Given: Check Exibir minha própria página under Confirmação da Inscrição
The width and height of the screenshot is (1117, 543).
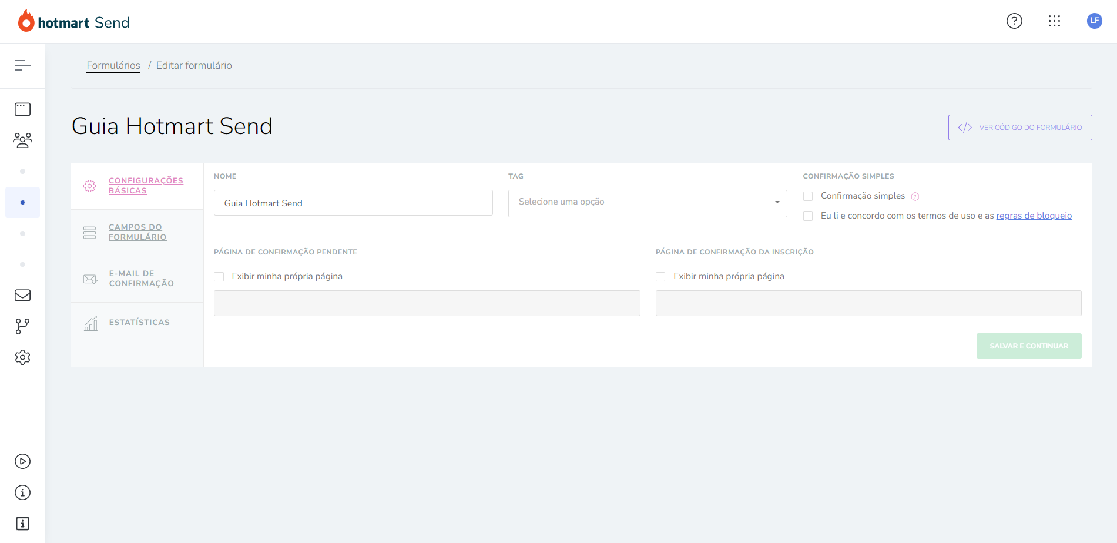Looking at the screenshot, I should tap(660, 277).
